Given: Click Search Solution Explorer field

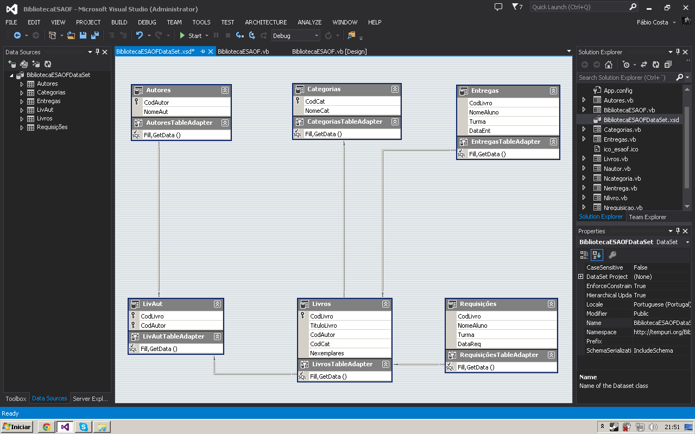Looking at the screenshot, I should click(x=625, y=78).
